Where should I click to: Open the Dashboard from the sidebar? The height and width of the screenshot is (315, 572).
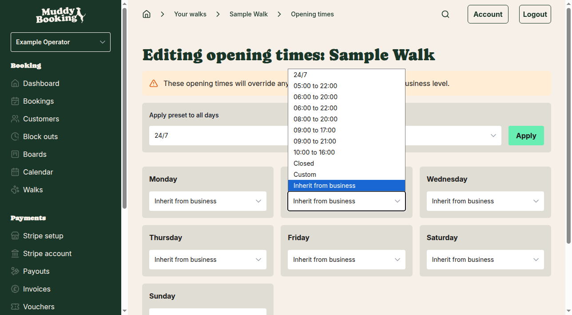[41, 83]
